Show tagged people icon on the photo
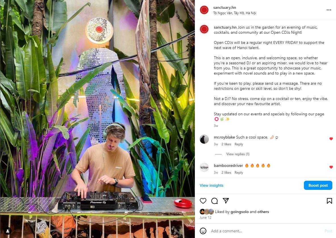This screenshot has width=336, height=238. point(7,231)
